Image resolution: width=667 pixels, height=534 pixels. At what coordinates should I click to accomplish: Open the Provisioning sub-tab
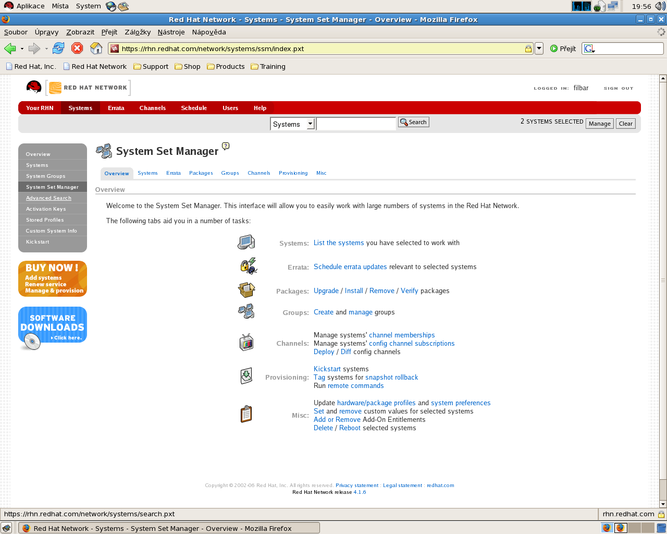[293, 173]
